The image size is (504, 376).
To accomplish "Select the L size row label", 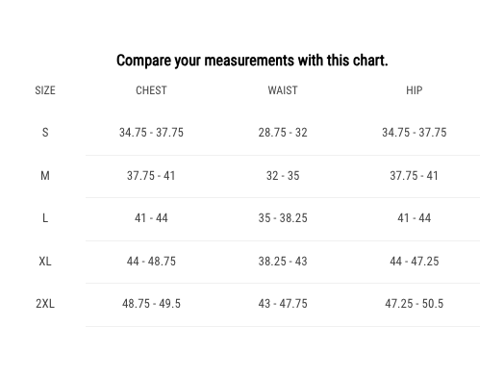I will [x=45, y=218].
